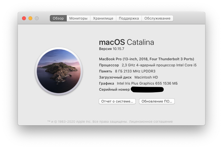Image resolution: width=223 pixels, height=149 pixels.
Task: Click the macOS Catalina island image
Action: point(59,71)
